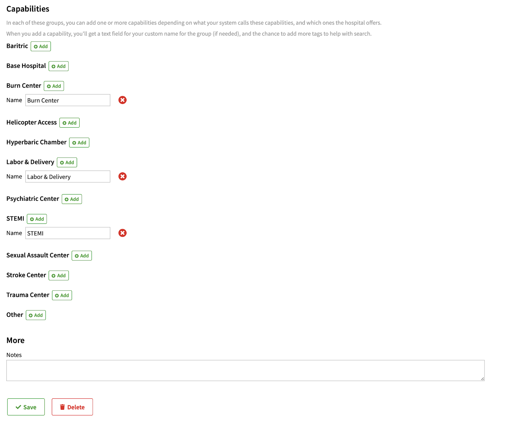Click Add next to Burn Center
505x422 pixels.
click(54, 86)
